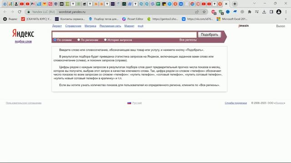The width and height of the screenshot is (291, 163).
Task: Switch to the PK tab
Action: (x=33, y=4)
